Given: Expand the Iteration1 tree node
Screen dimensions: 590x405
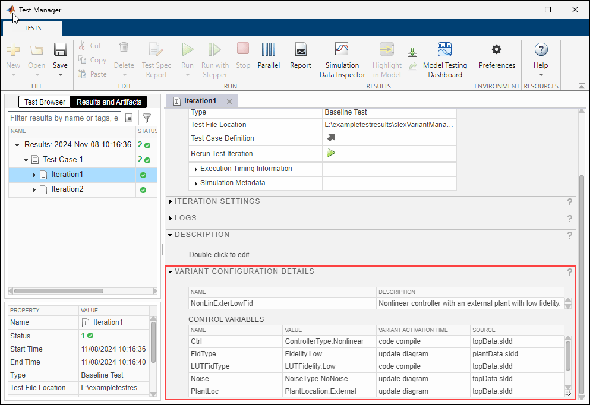Looking at the screenshot, I should pos(34,175).
